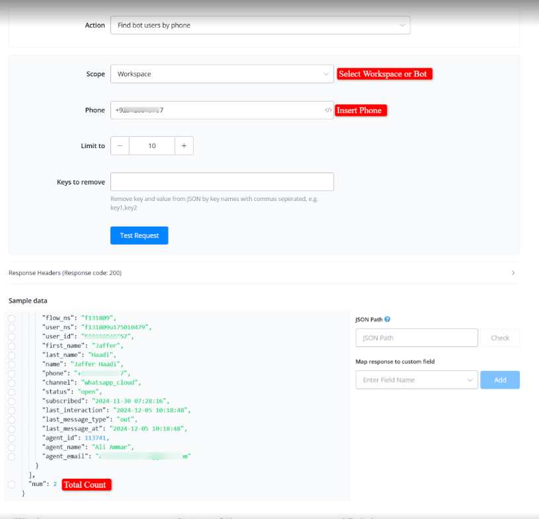Select the radio circle next to "num"
Screen dimensions: 539x519
click(12, 485)
